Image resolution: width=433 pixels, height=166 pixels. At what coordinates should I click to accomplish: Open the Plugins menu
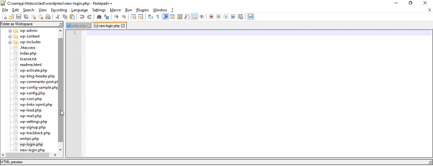tap(142, 10)
